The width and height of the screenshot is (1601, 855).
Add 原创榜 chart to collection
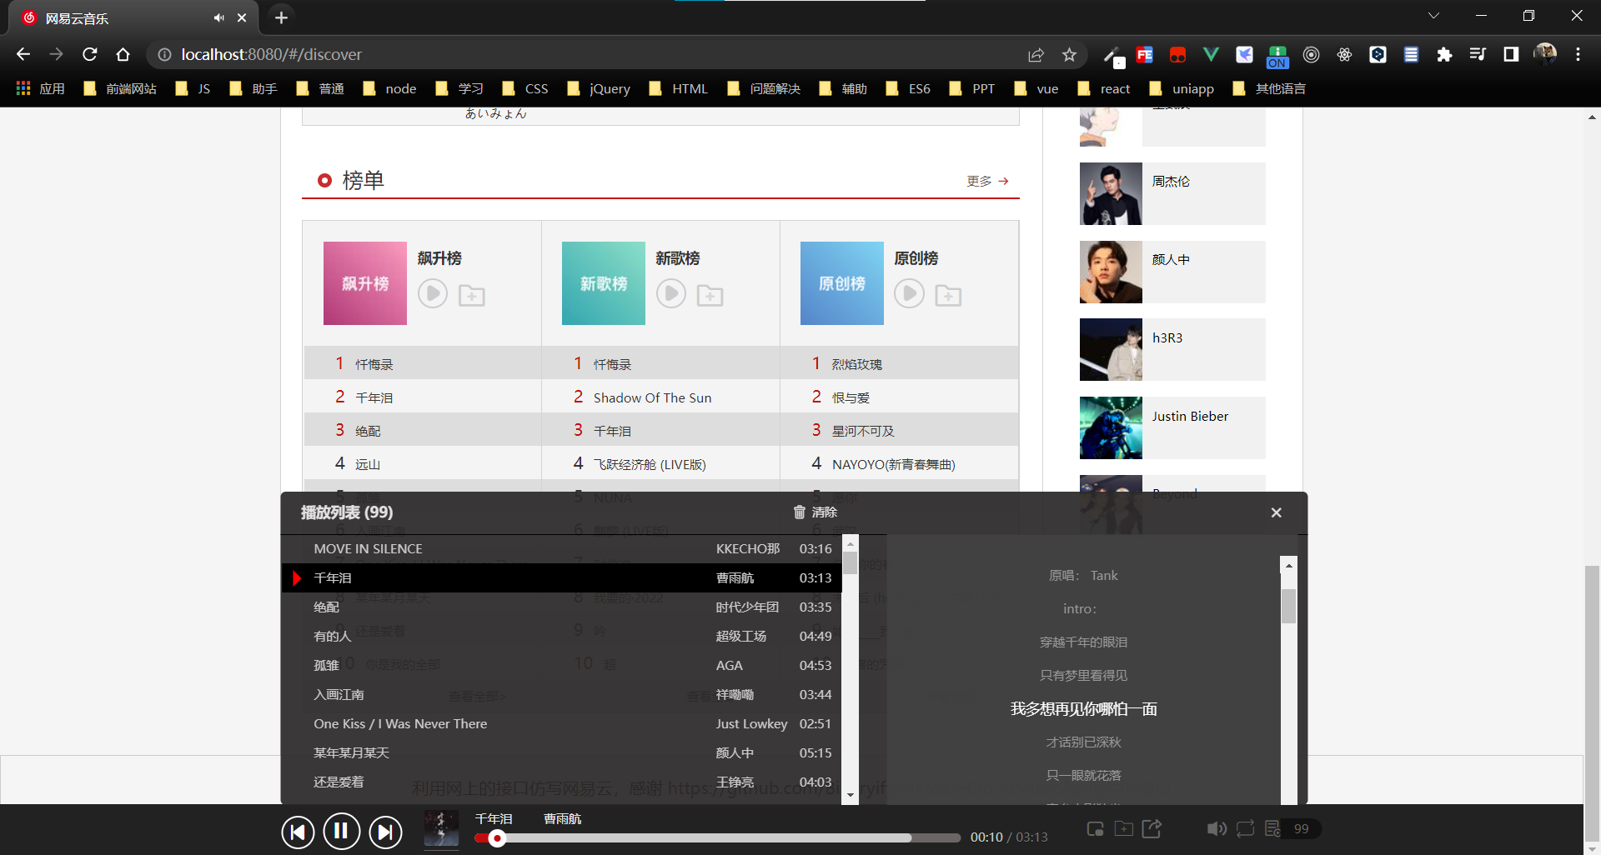(x=949, y=295)
